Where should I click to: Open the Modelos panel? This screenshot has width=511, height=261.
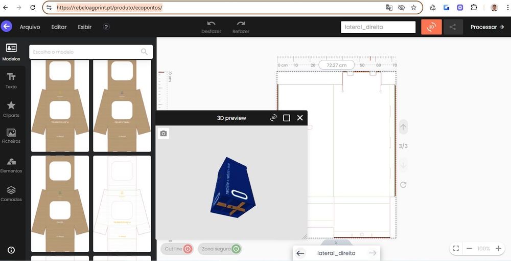(11, 52)
